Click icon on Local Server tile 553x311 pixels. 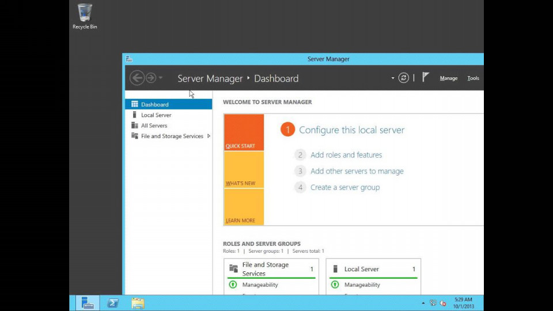click(x=335, y=269)
